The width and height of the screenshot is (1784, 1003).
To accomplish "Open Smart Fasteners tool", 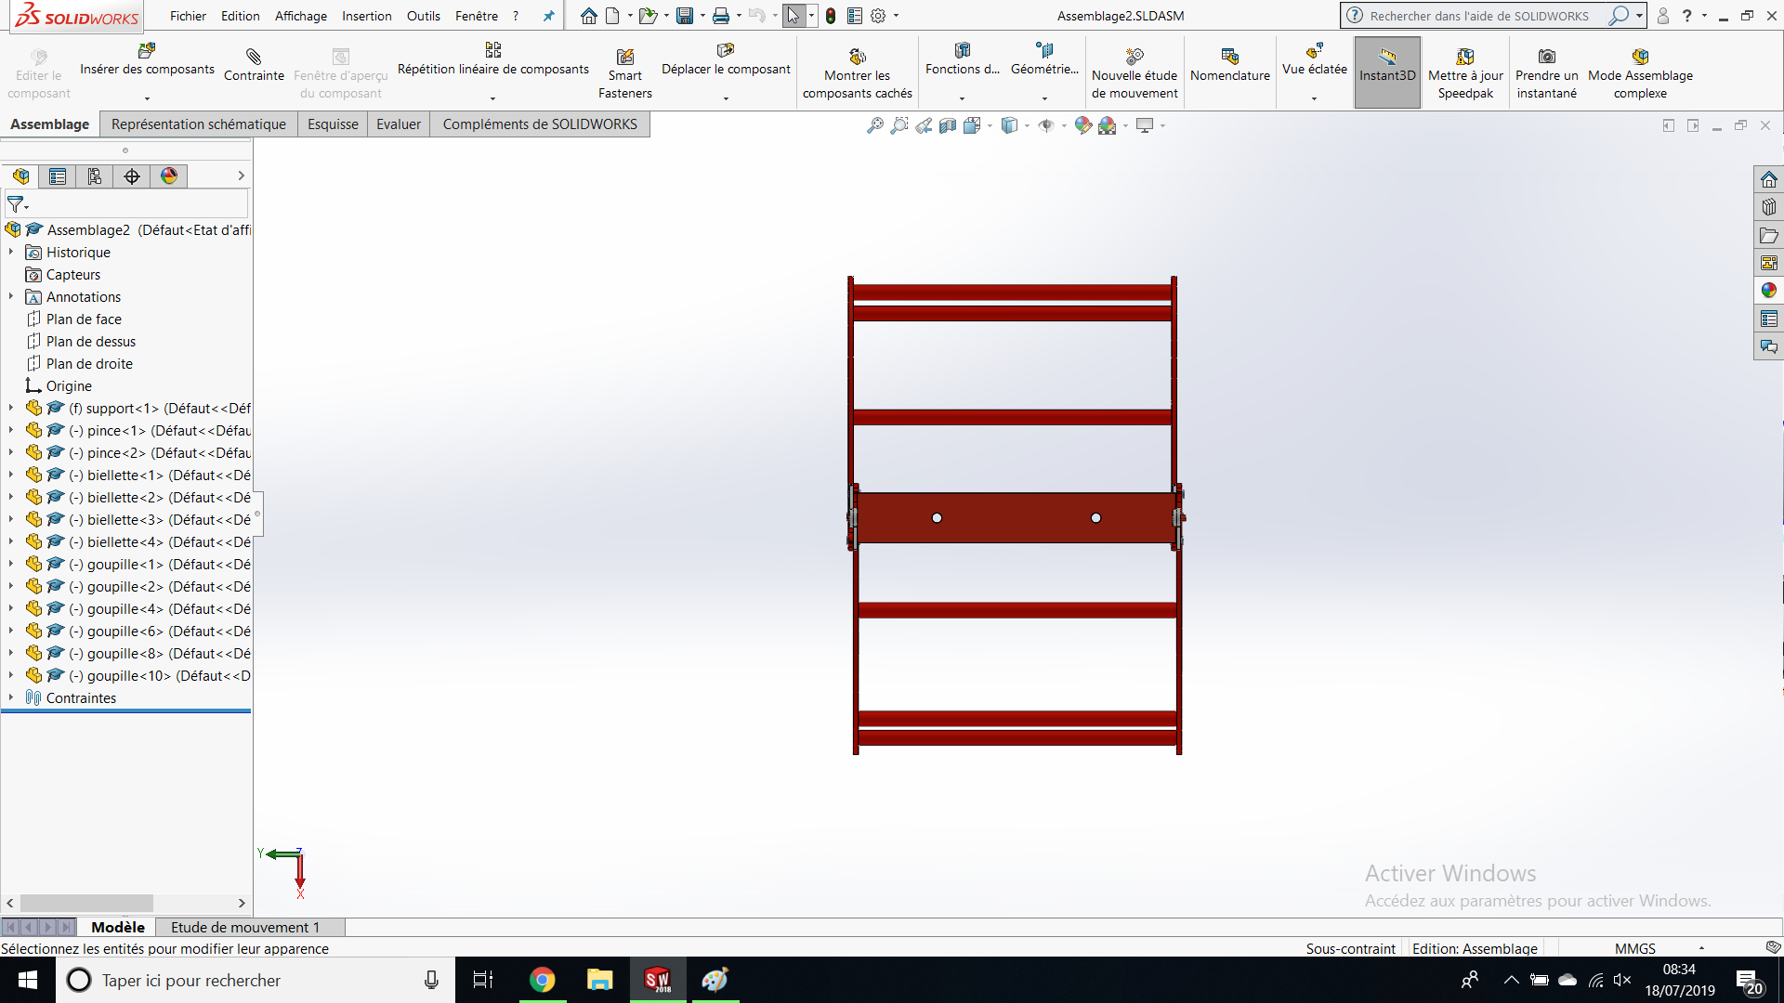I will [625, 58].
